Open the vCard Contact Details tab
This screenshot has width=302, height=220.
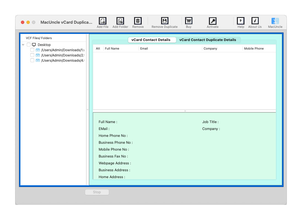pyautogui.click(x=152, y=40)
